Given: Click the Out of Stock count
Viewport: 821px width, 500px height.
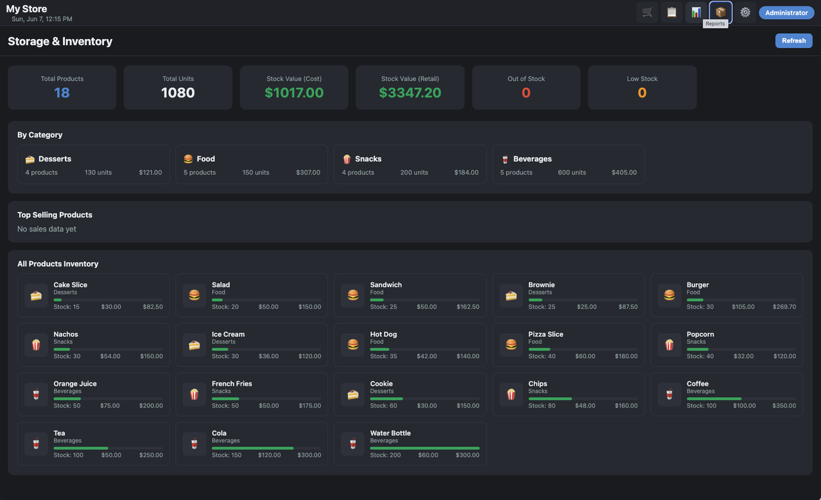Looking at the screenshot, I should [526, 92].
